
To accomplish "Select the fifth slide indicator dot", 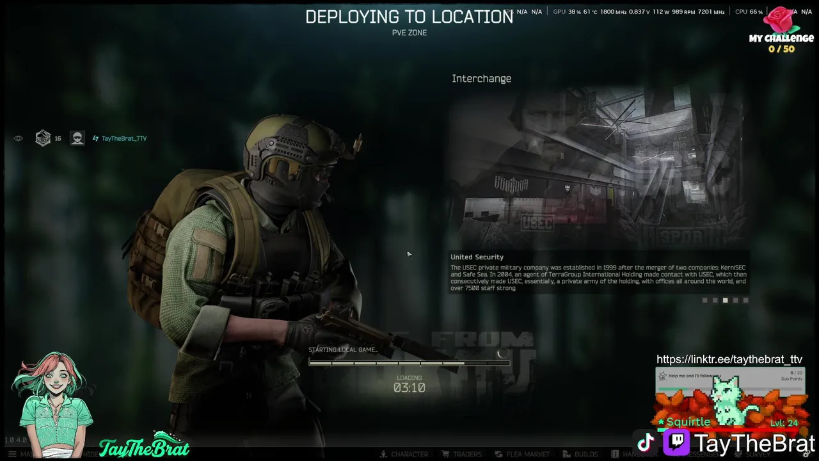I will point(745,300).
